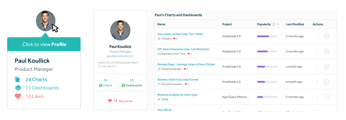Click the popularity bar for the KPI retention chart
This screenshot has width=346, height=120.
tap(267, 51)
